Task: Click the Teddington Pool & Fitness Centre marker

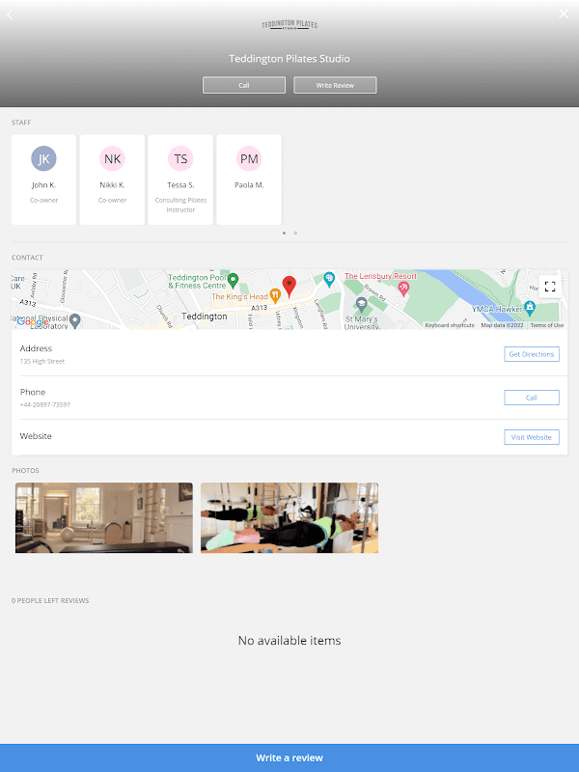Action: click(234, 280)
